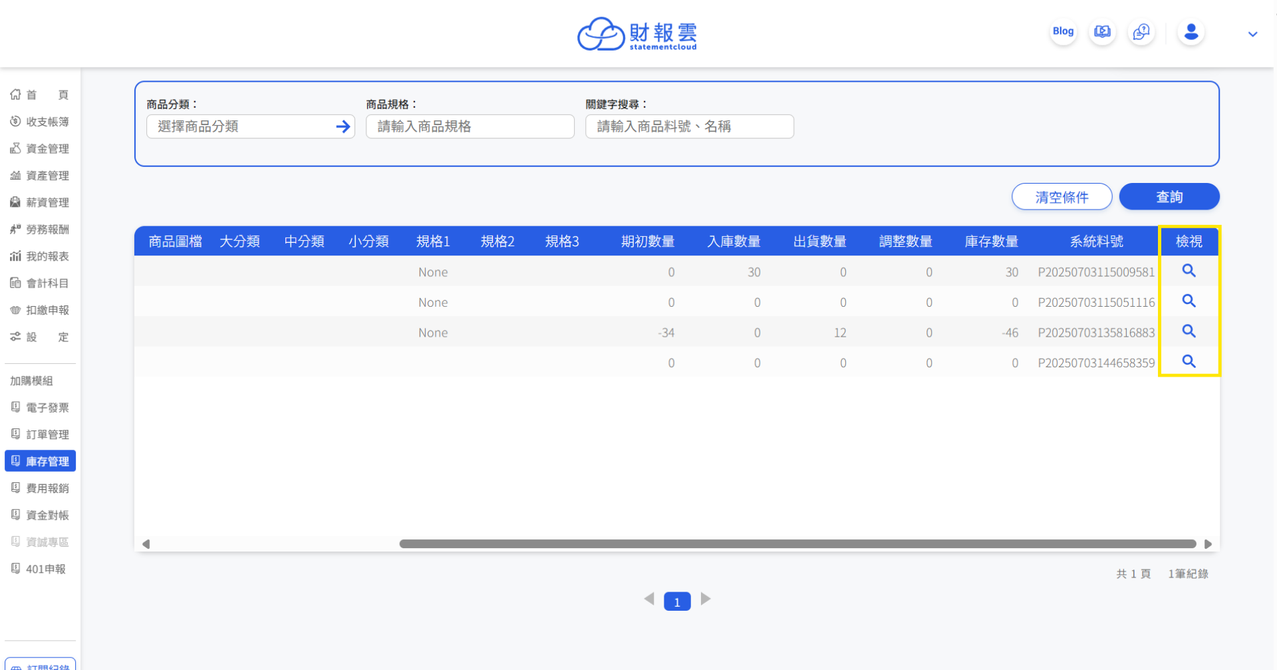Open view icon for P20250703144658359
1277x670 pixels.
click(1189, 361)
